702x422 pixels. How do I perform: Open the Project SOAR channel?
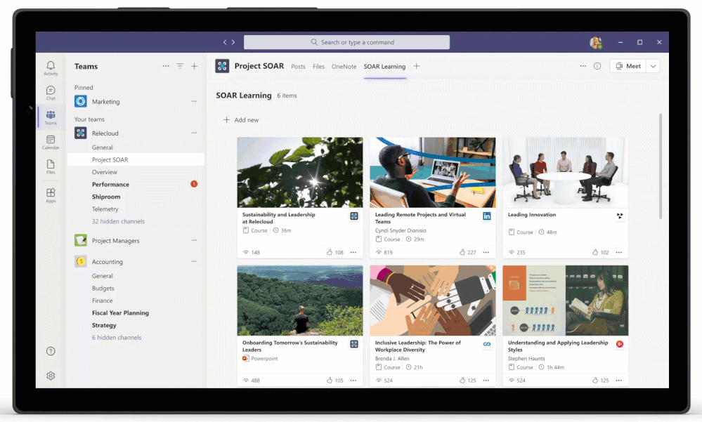tap(136, 159)
